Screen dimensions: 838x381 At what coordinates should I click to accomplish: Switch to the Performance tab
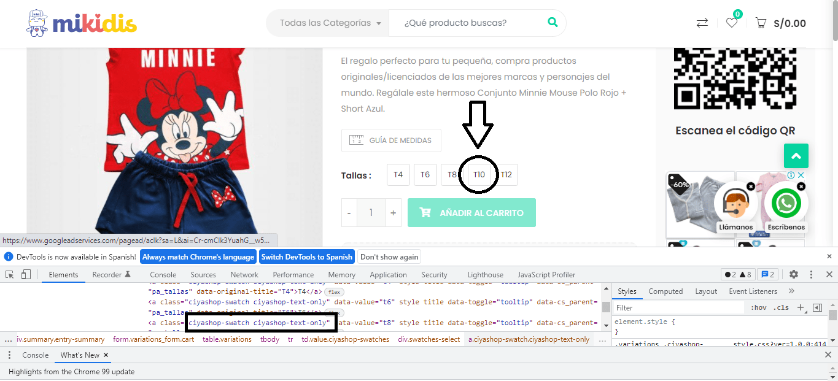[x=293, y=275]
